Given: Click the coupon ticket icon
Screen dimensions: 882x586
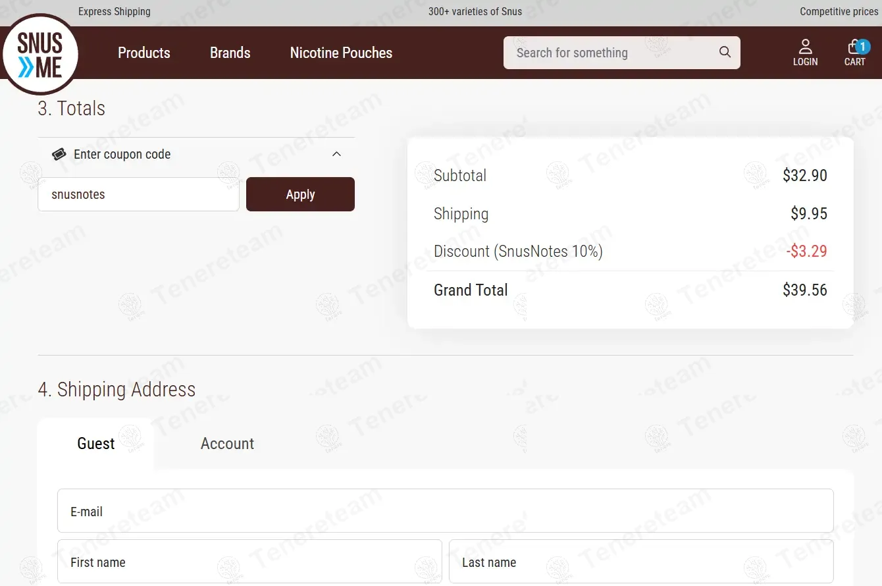Looking at the screenshot, I should tap(59, 154).
